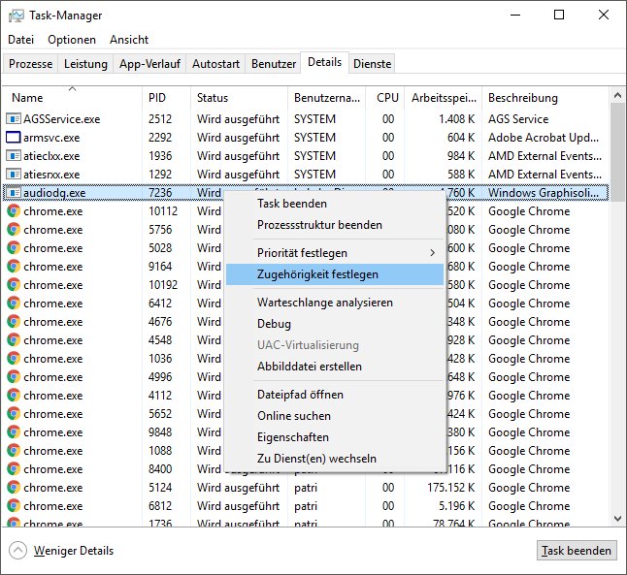Select Warteschlange analysieren
The height and width of the screenshot is (575, 627).
(x=334, y=303)
